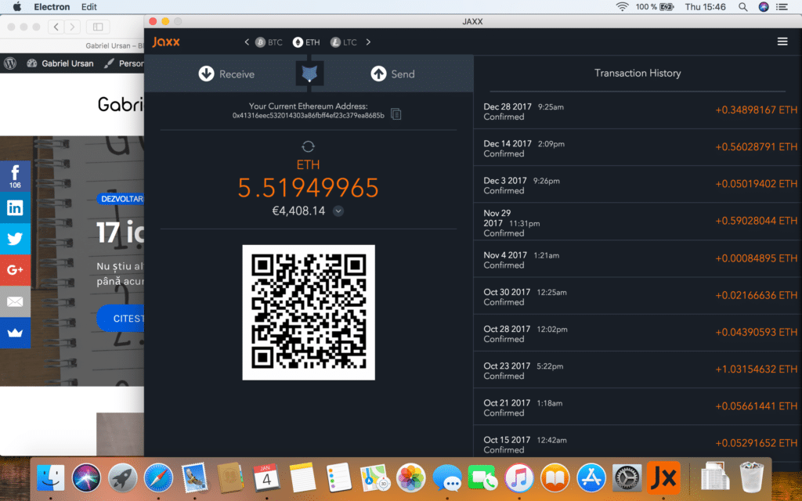Open the Dec 3 2017 transaction

point(638,185)
